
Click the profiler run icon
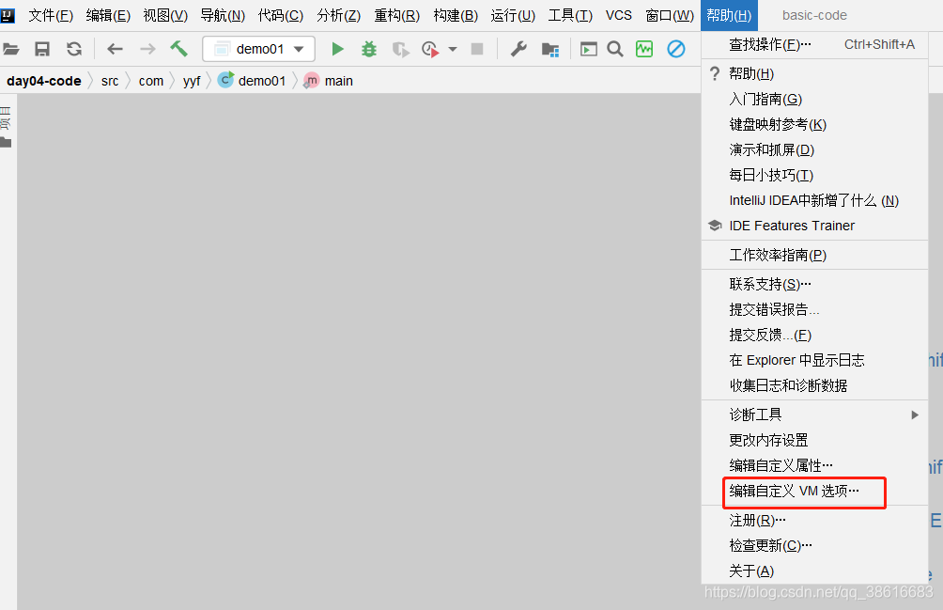pyautogui.click(x=430, y=49)
